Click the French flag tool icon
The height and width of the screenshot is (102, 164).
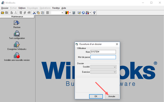click(87, 13)
